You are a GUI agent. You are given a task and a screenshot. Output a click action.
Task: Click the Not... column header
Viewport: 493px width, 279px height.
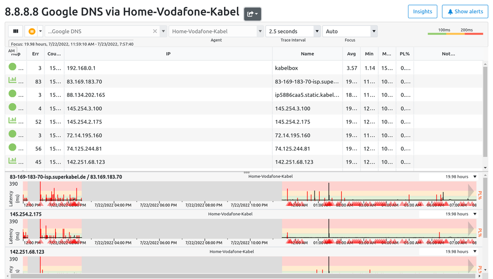pyautogui.click(x=448, y=54)
